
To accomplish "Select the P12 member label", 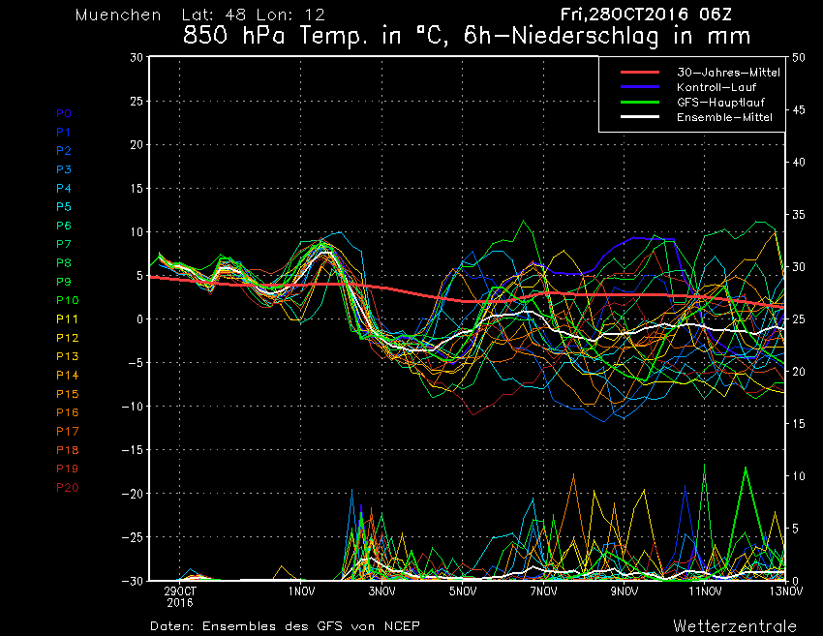I will 67,338.
